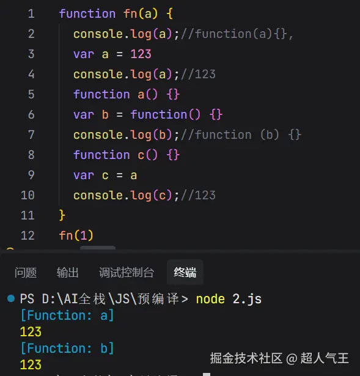Click the blue dot before terminal prompt

(x=11, y=298)
